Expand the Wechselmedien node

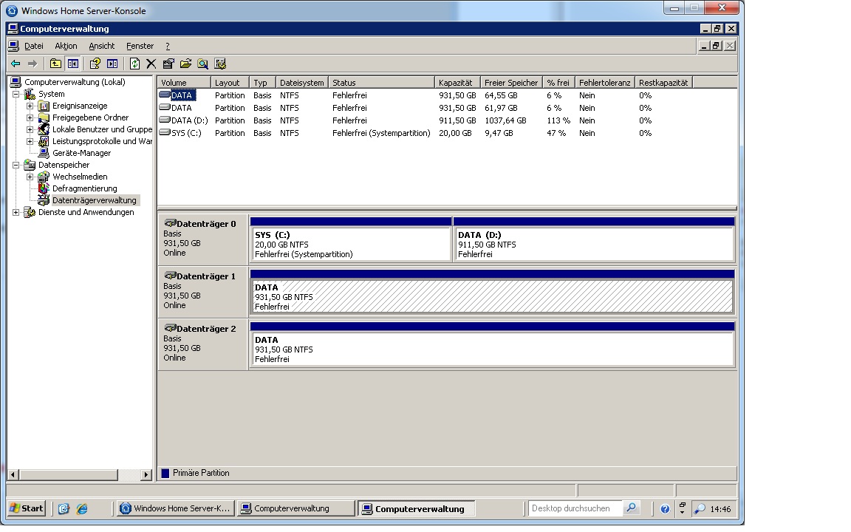coord(30,177)
